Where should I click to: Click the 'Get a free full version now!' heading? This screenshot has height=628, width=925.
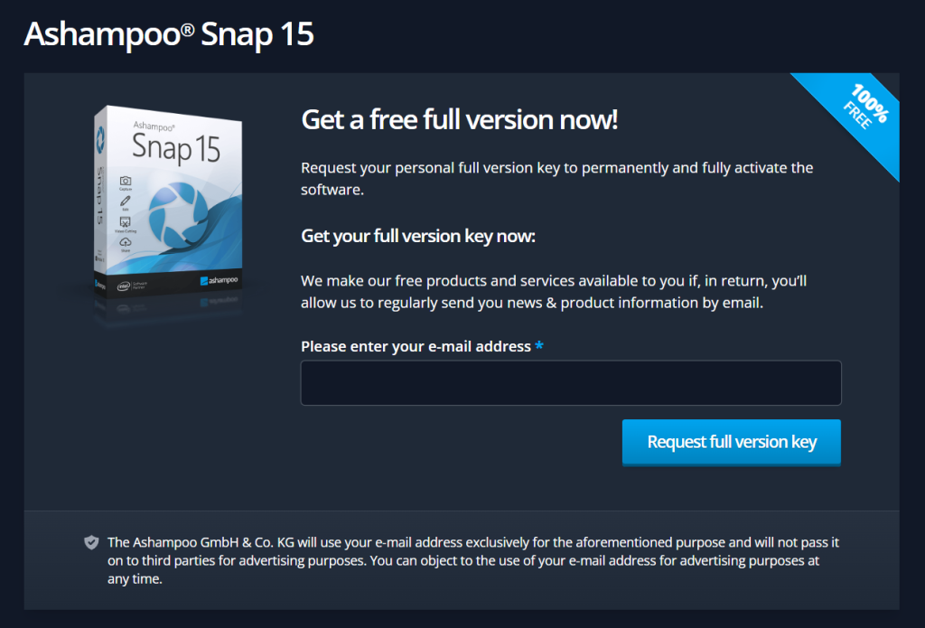[460, 120]
